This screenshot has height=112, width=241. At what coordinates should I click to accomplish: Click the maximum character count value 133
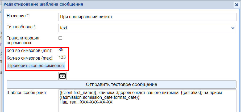click(x=62, y=57)
